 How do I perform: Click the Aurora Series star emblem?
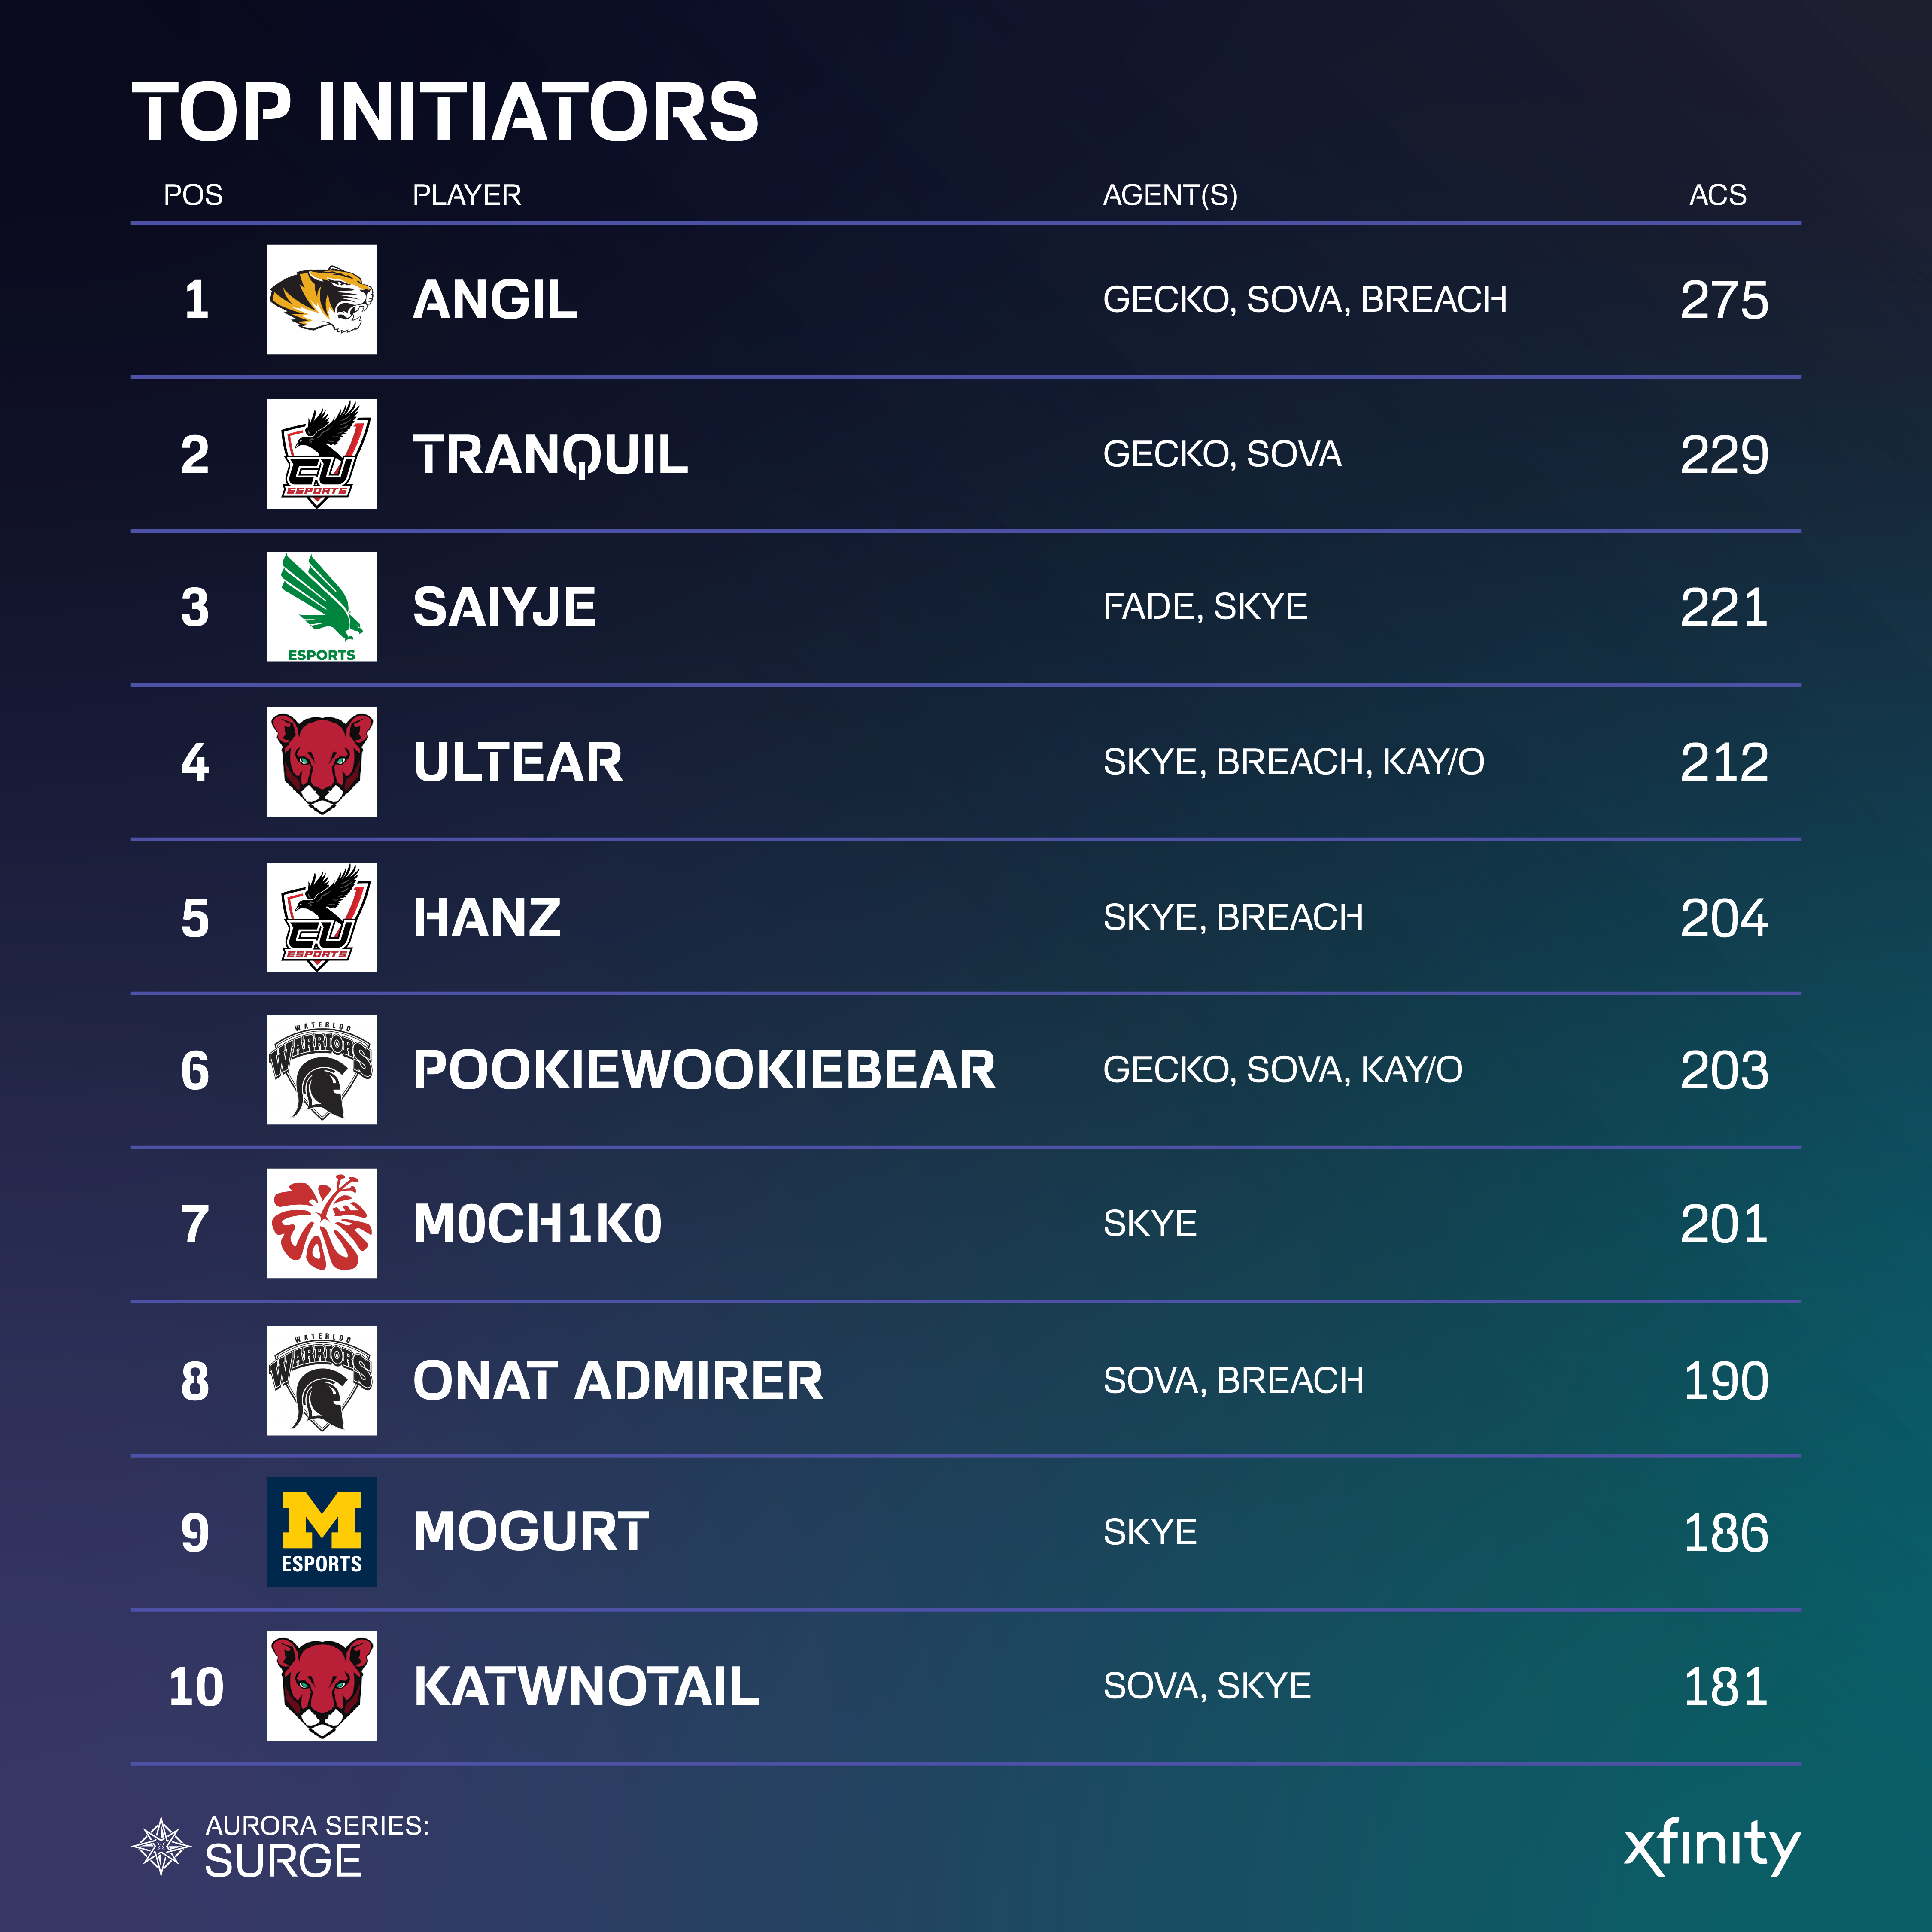tap(161, 1846)
